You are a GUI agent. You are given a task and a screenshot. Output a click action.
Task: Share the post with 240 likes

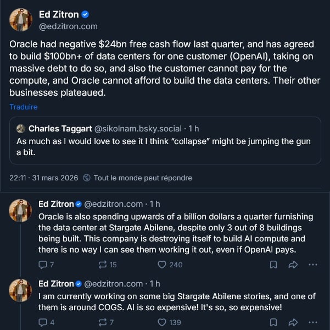point(293,265)
